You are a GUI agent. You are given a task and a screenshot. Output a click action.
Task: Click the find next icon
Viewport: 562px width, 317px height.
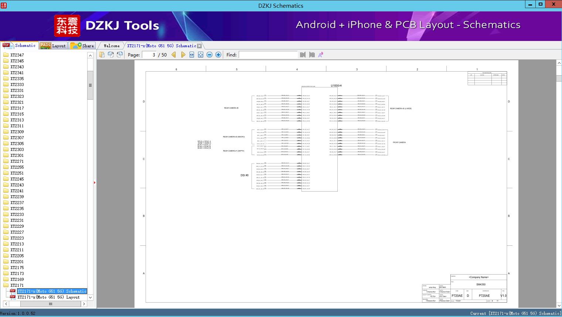(312, 55)
